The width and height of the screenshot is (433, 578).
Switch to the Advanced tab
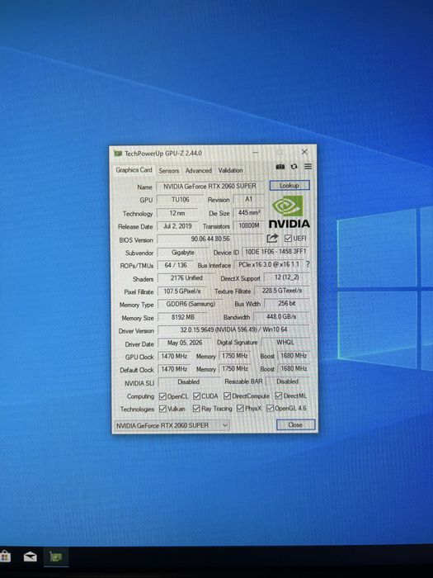199,171
